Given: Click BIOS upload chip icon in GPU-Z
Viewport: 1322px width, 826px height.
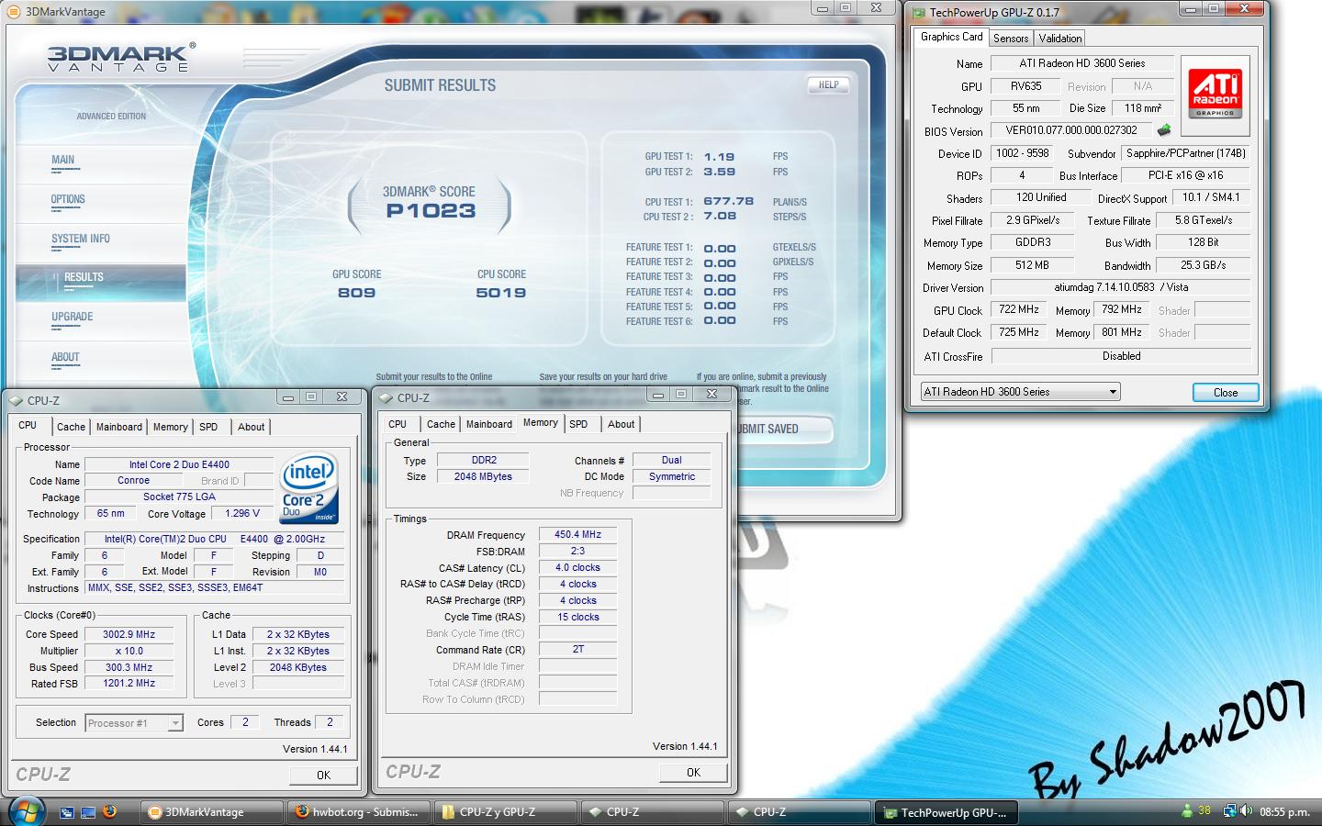Looking at the screenshot, I should 1164,130.
